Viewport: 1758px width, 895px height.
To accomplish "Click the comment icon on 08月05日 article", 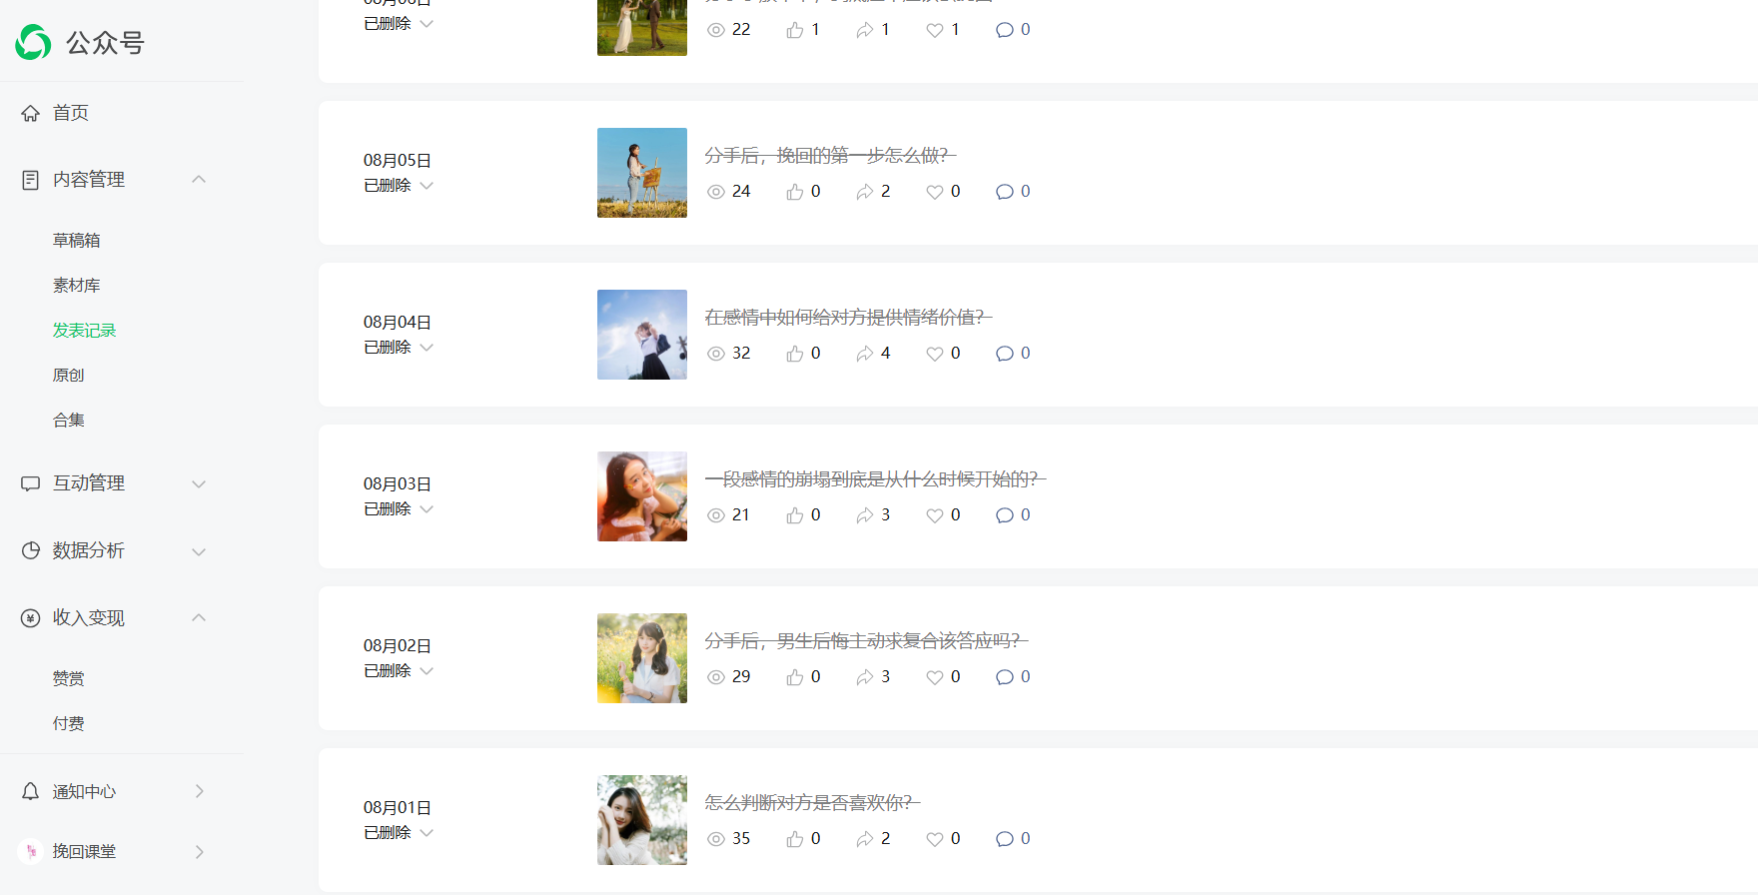I will 1005,192.
